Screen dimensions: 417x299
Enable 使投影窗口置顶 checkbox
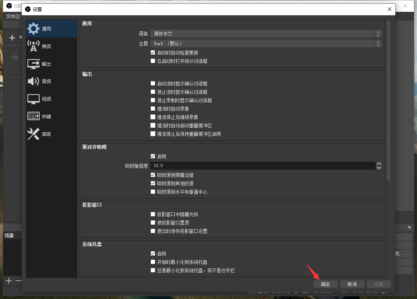(153, 223)
